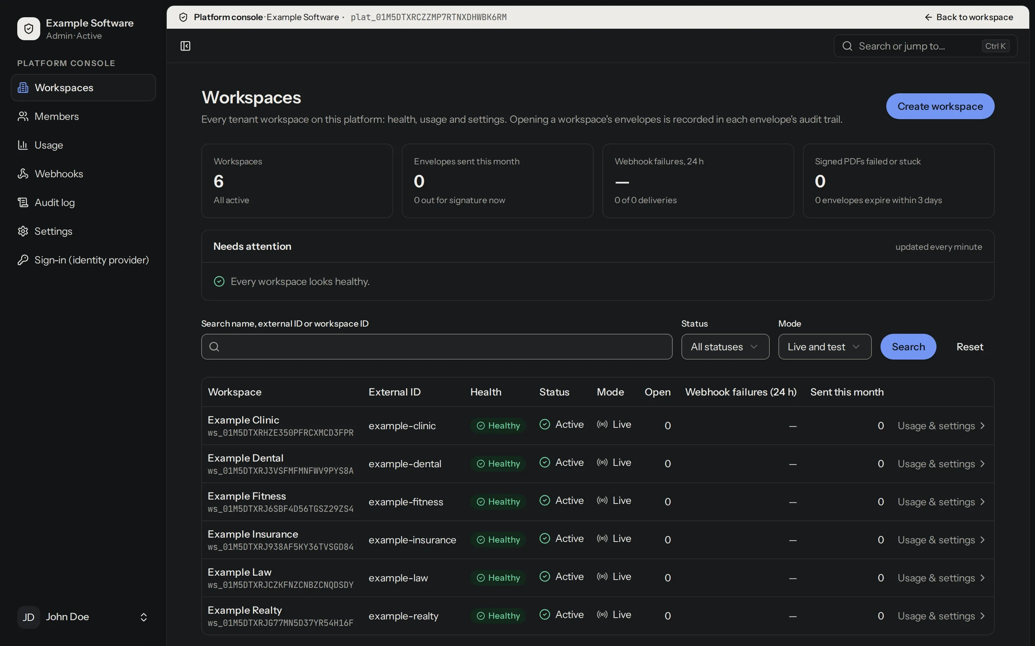The height and width of the screenshot is (646, 1035).
Task: Click the Signed PDFs failed or stuck card
Action: (x=898, y=181)
